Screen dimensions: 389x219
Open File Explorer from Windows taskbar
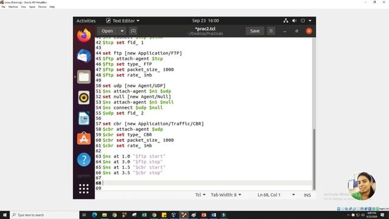(x=105, y=215)
